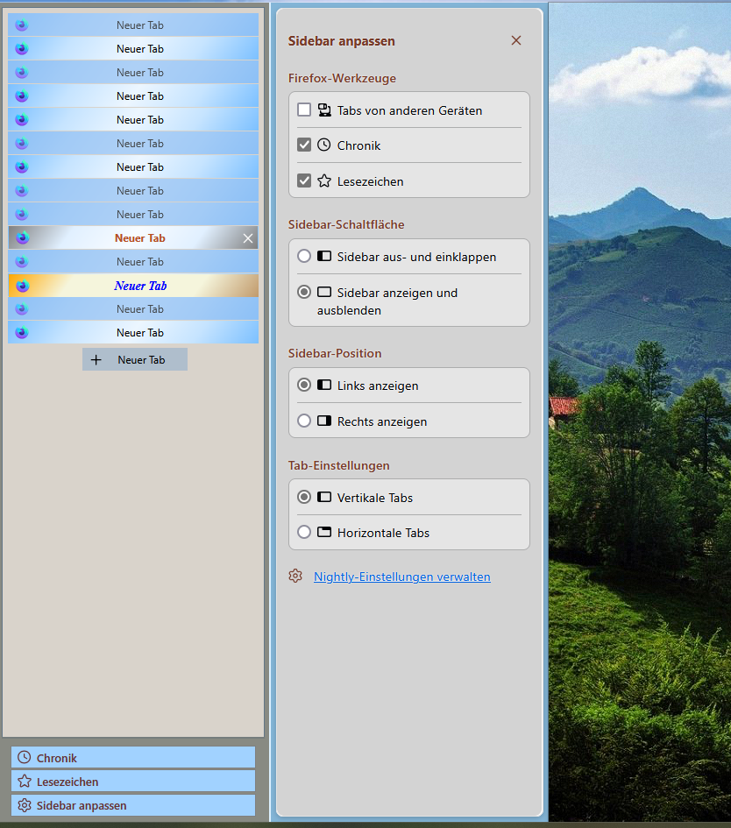Click the Firefox icon on the orange highlighted tab
Image resolution: width=731 pixels, height=828 pixels.
coord(22,286)
